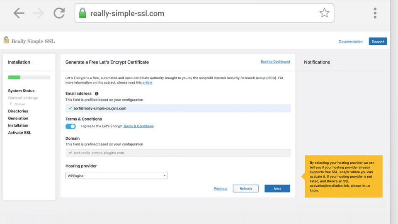The height and width of the screenshot is (224, 398).
Task: Click the Refresh button
Action: pos(246,188)
